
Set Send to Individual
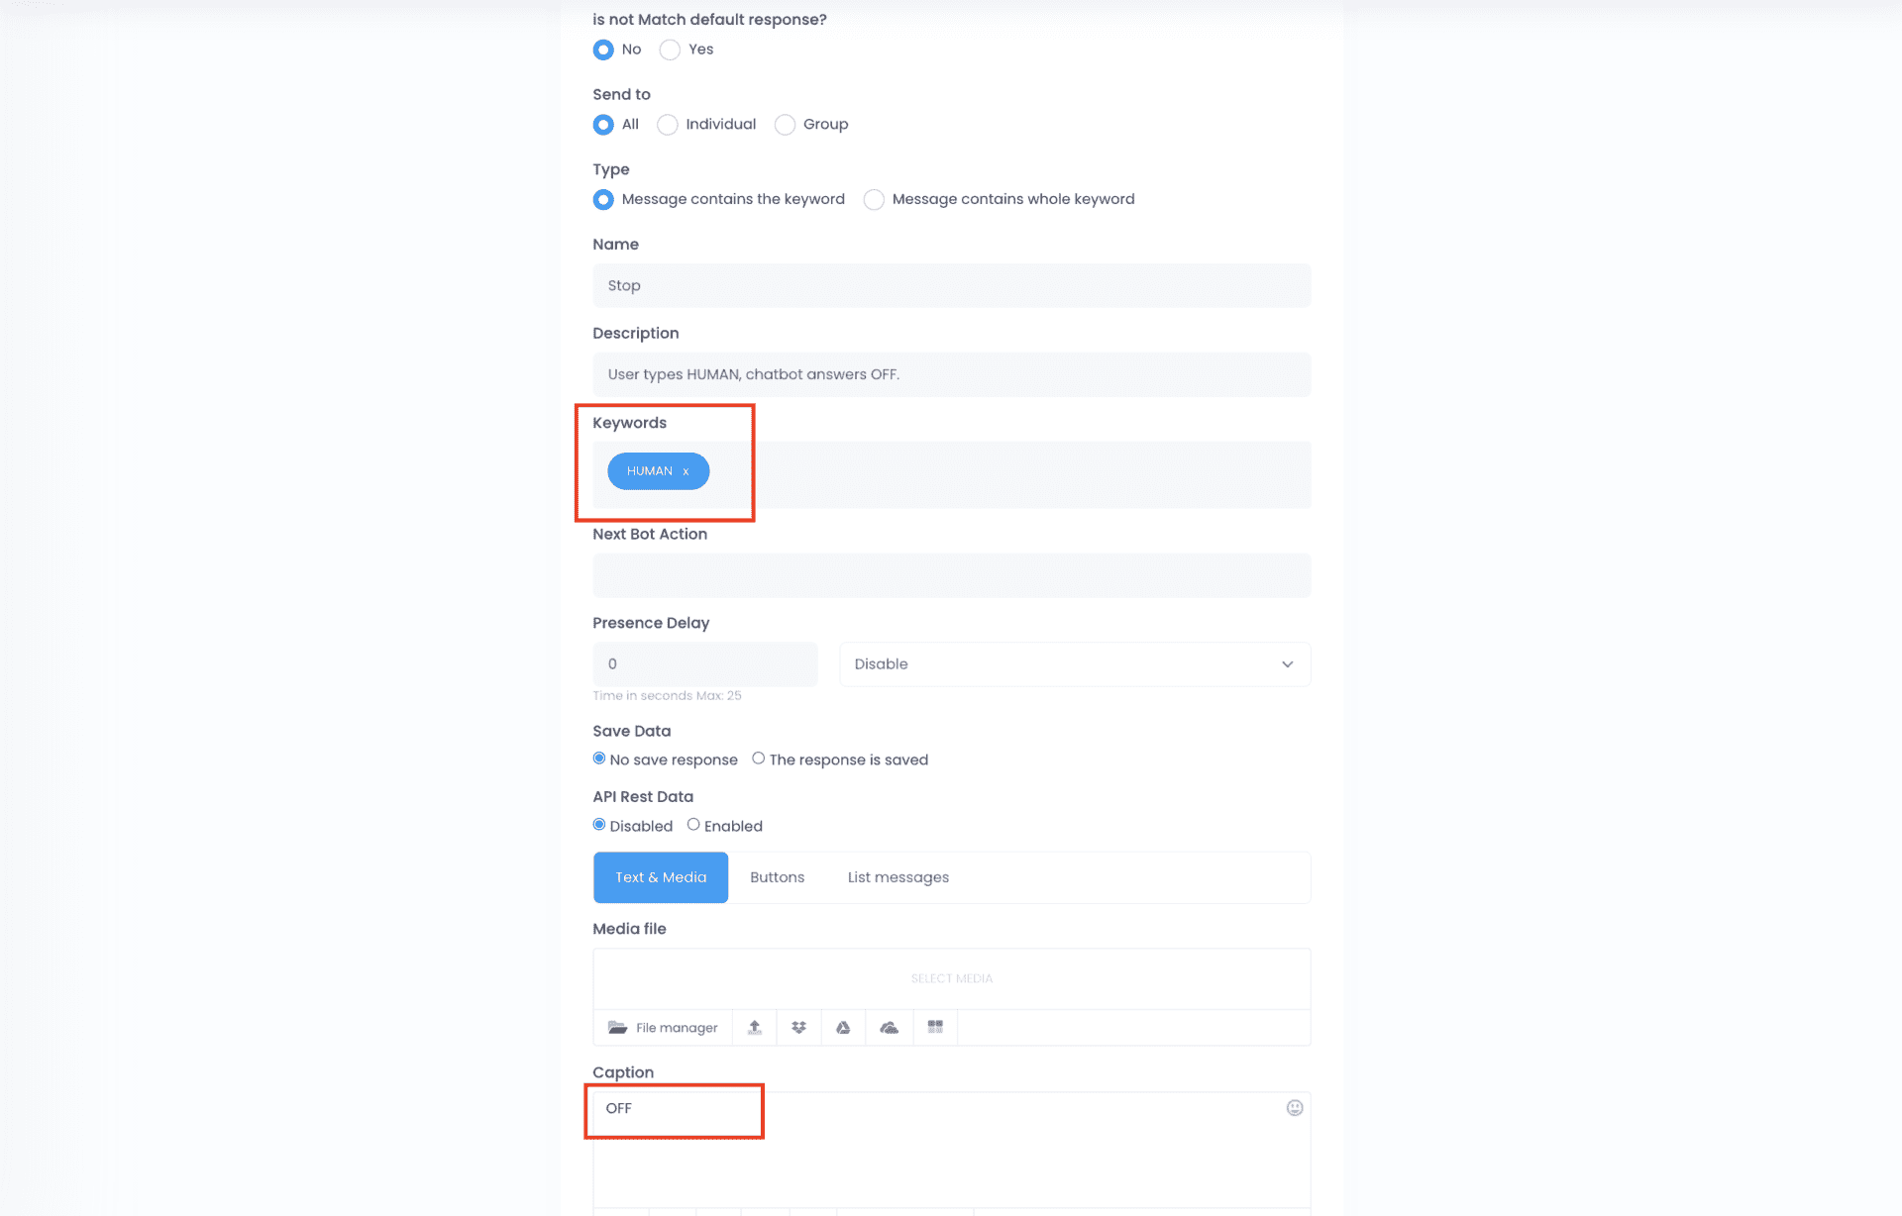tap(668, 125)
